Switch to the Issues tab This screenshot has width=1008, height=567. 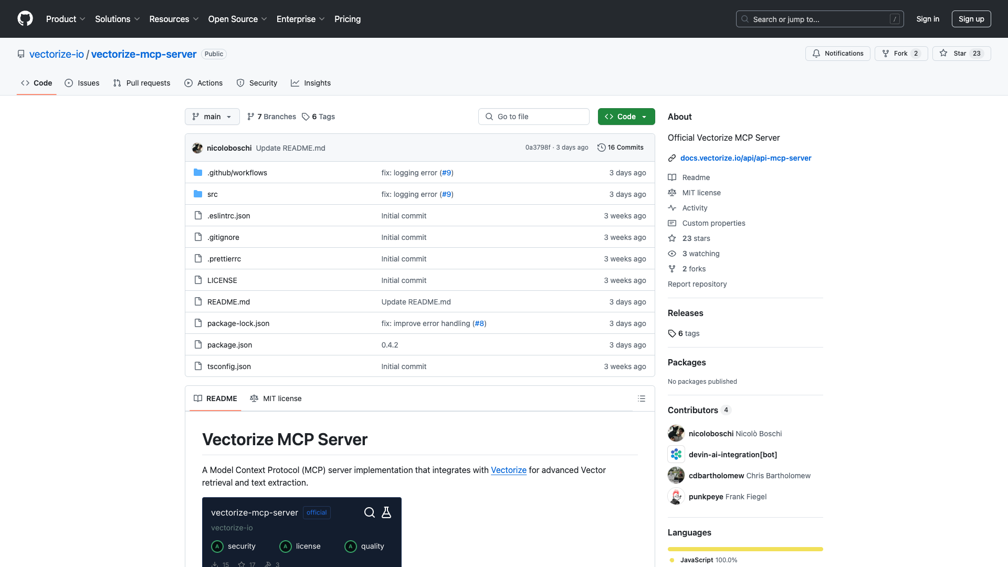click(x=82, y=83)
